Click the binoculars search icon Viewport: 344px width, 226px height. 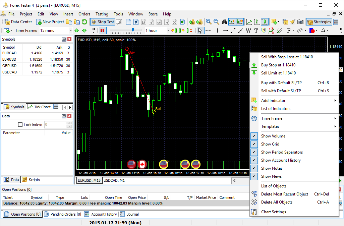click(x=224, y=22)
